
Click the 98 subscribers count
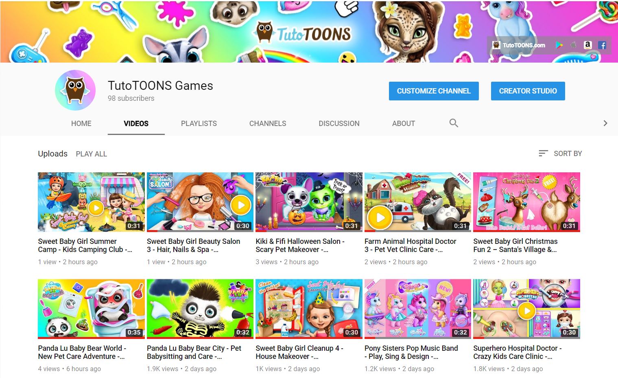(131, 98)
